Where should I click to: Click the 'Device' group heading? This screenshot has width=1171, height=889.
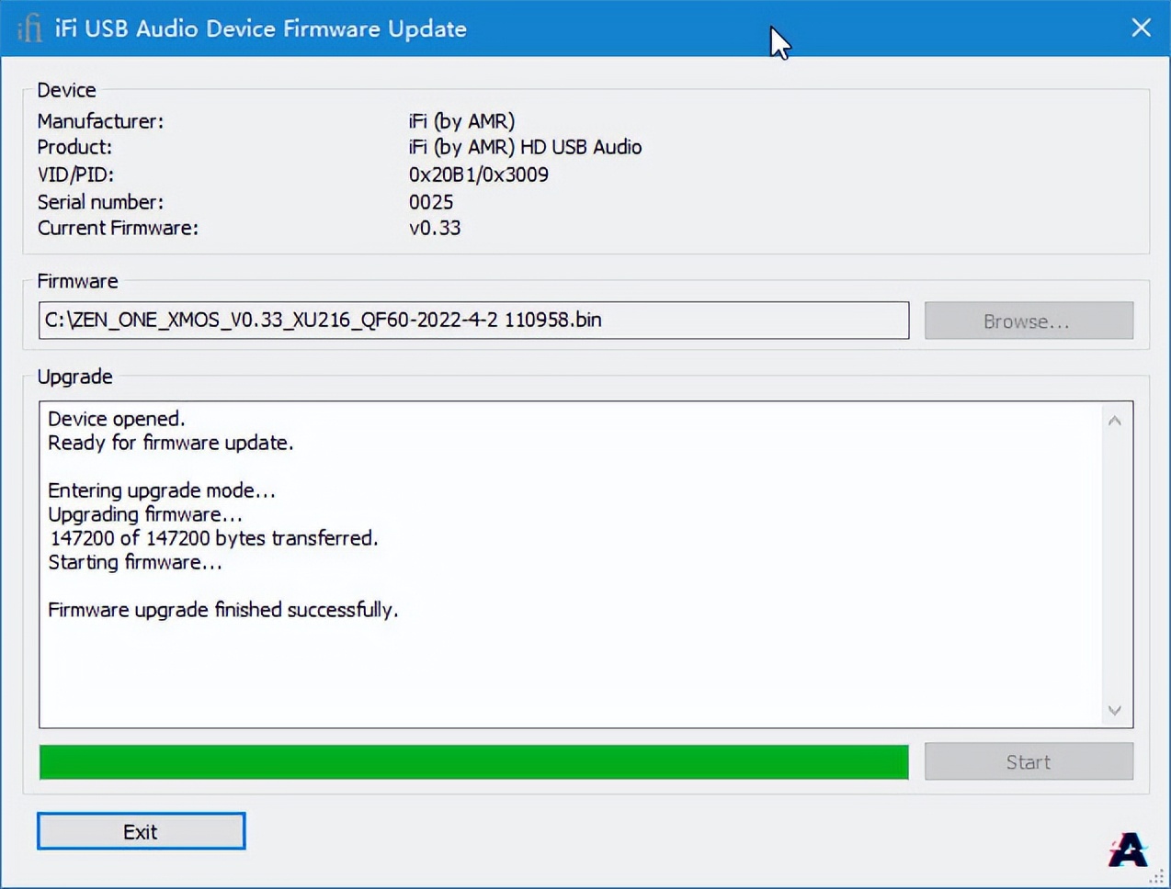click(66, 90)
